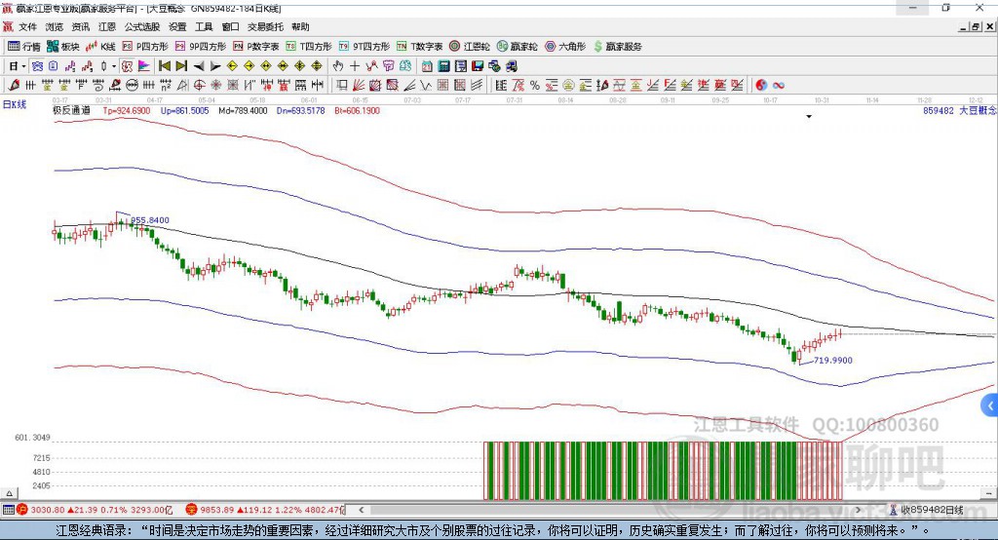Click the yin-yang icon in toolbar
The height and width of the screenshot is (540, 998).
761,85
